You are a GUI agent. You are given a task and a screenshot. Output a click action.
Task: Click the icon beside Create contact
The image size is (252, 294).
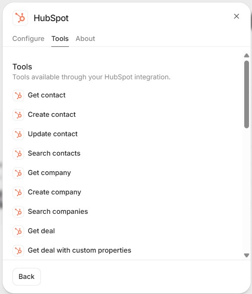pyautogui.click(x=19, y=115)
